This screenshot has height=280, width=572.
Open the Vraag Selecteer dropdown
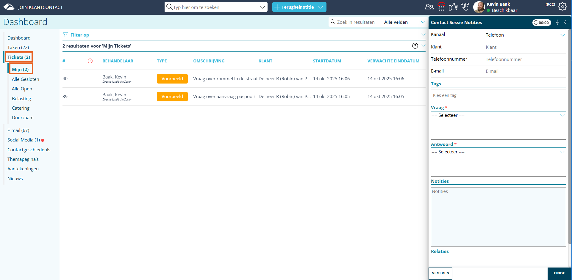(498, 115)
